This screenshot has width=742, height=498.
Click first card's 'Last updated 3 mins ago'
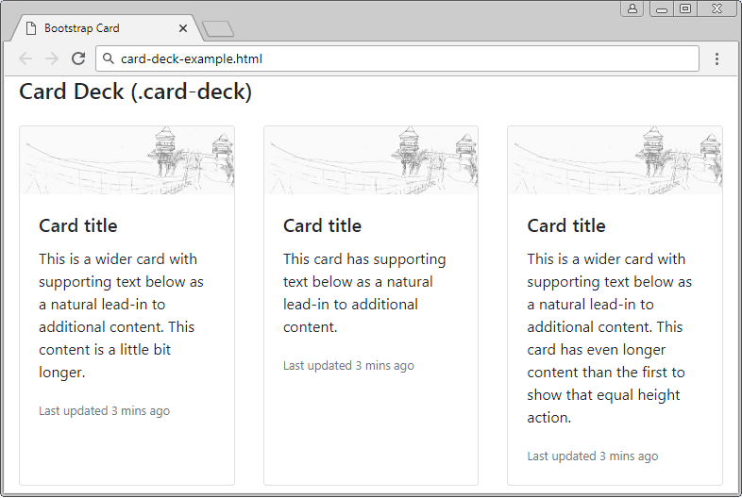point(104,411)
